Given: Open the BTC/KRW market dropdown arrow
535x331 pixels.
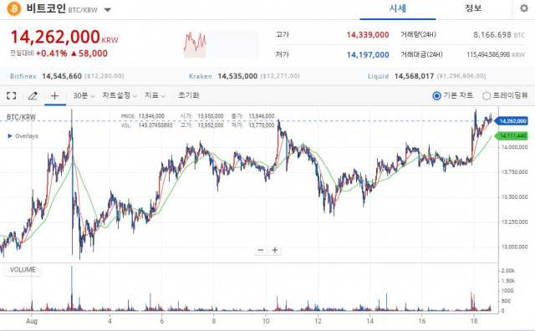Looking at the screenshot, I should [x=108, y=9].
